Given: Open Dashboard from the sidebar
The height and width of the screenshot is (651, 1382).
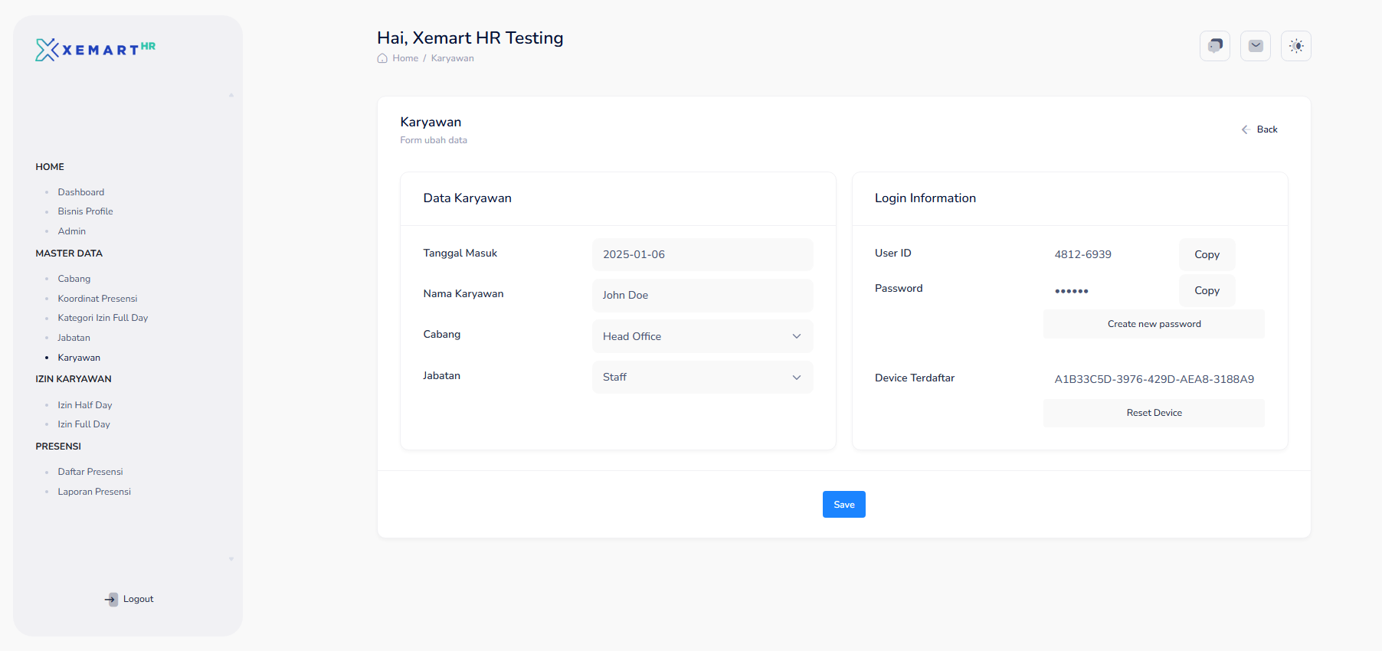Looking at the screenshot, I should pos(81,192).
